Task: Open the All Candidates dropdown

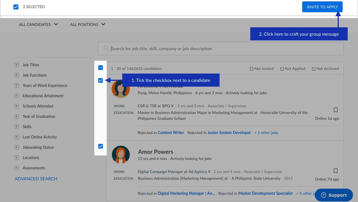Action: (x=39, y=25)
